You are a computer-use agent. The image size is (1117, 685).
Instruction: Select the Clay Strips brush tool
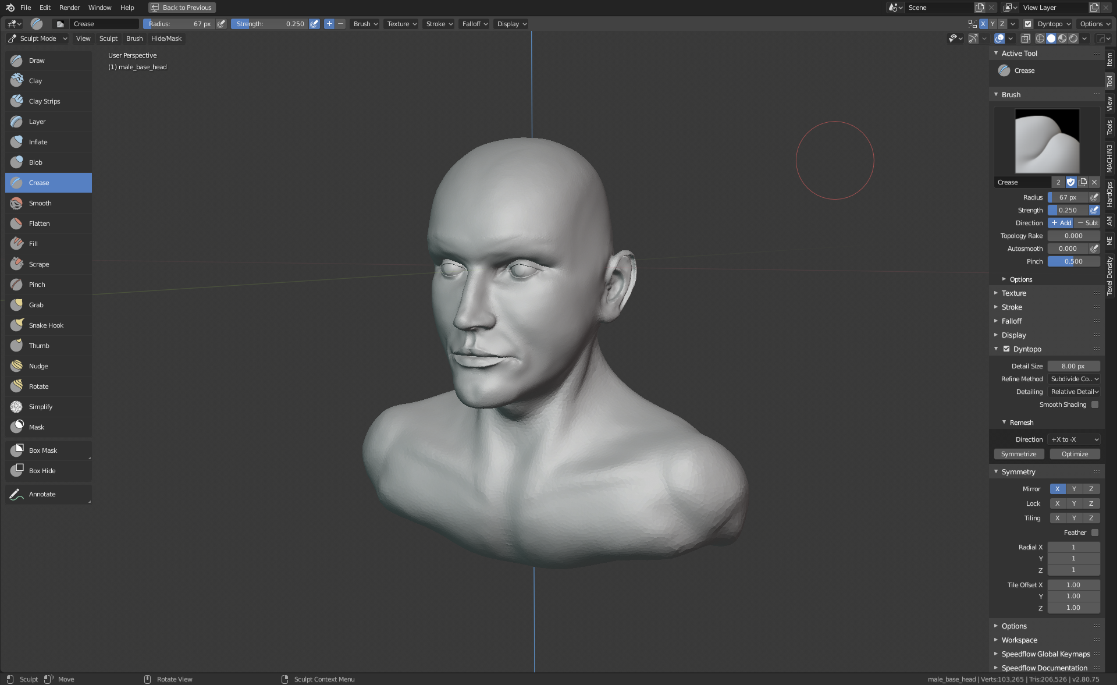click(44, 101)
